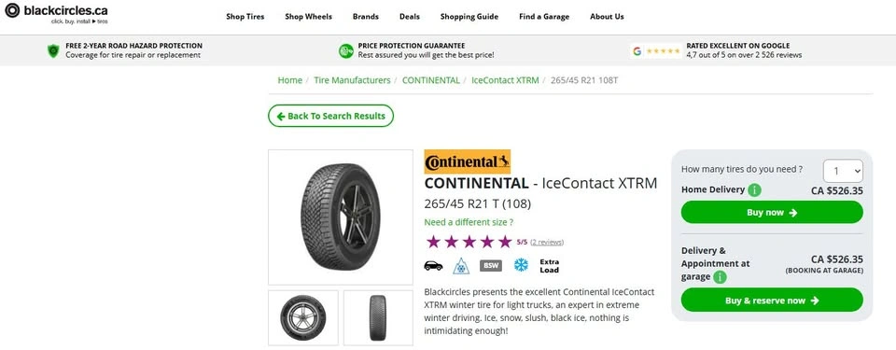This screenshot has width=896, height=350.
Task: Click the blue snowflake winter tire icon
Action: [x=521, y=265]
